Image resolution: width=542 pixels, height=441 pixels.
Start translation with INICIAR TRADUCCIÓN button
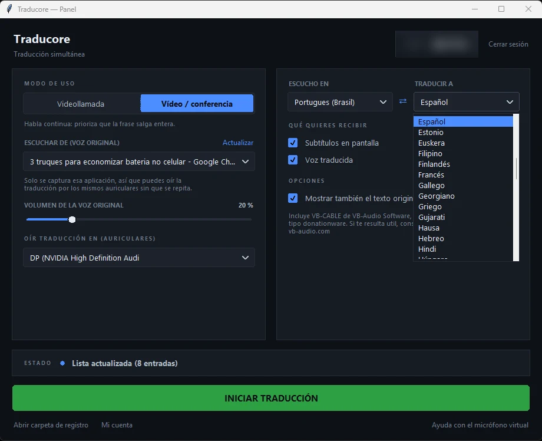pyautogui.click(x=271, y=398)
